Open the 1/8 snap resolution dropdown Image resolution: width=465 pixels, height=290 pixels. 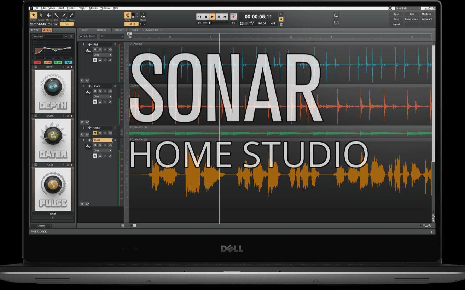click(131, 24)
